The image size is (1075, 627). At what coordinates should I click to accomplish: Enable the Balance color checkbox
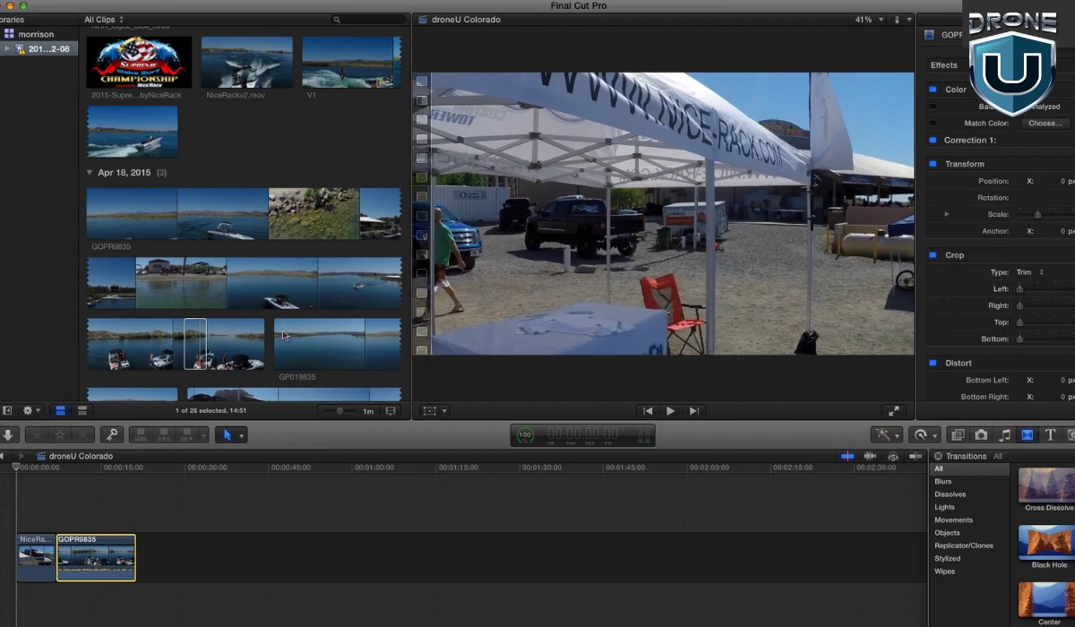point(933,107)
